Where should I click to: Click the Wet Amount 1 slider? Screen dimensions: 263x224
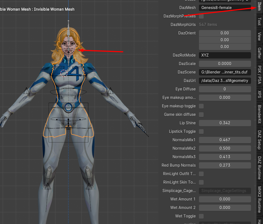pos(225,199)
